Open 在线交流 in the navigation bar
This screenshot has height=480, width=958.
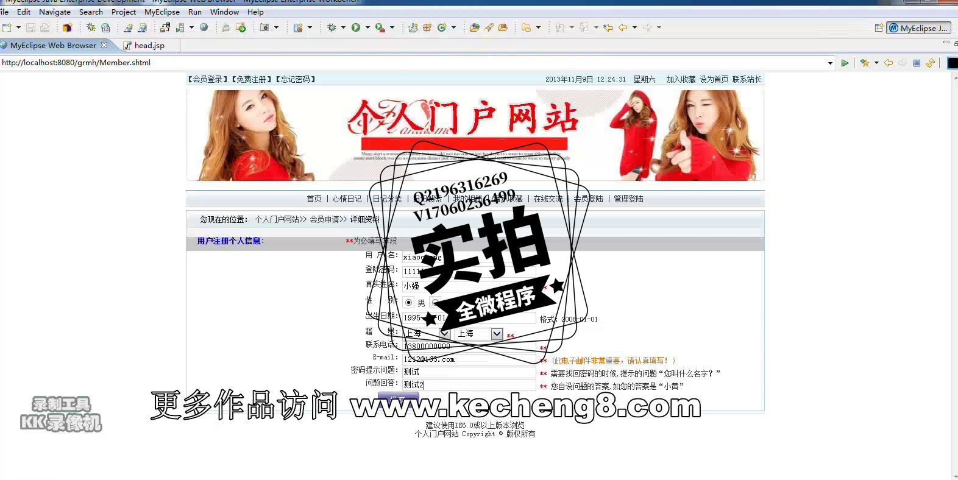pyautogui.click(x=548, y=199)
